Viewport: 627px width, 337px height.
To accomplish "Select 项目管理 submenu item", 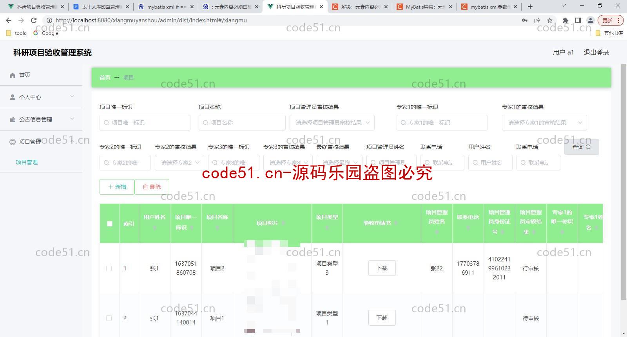I will (x=27, y=162).
